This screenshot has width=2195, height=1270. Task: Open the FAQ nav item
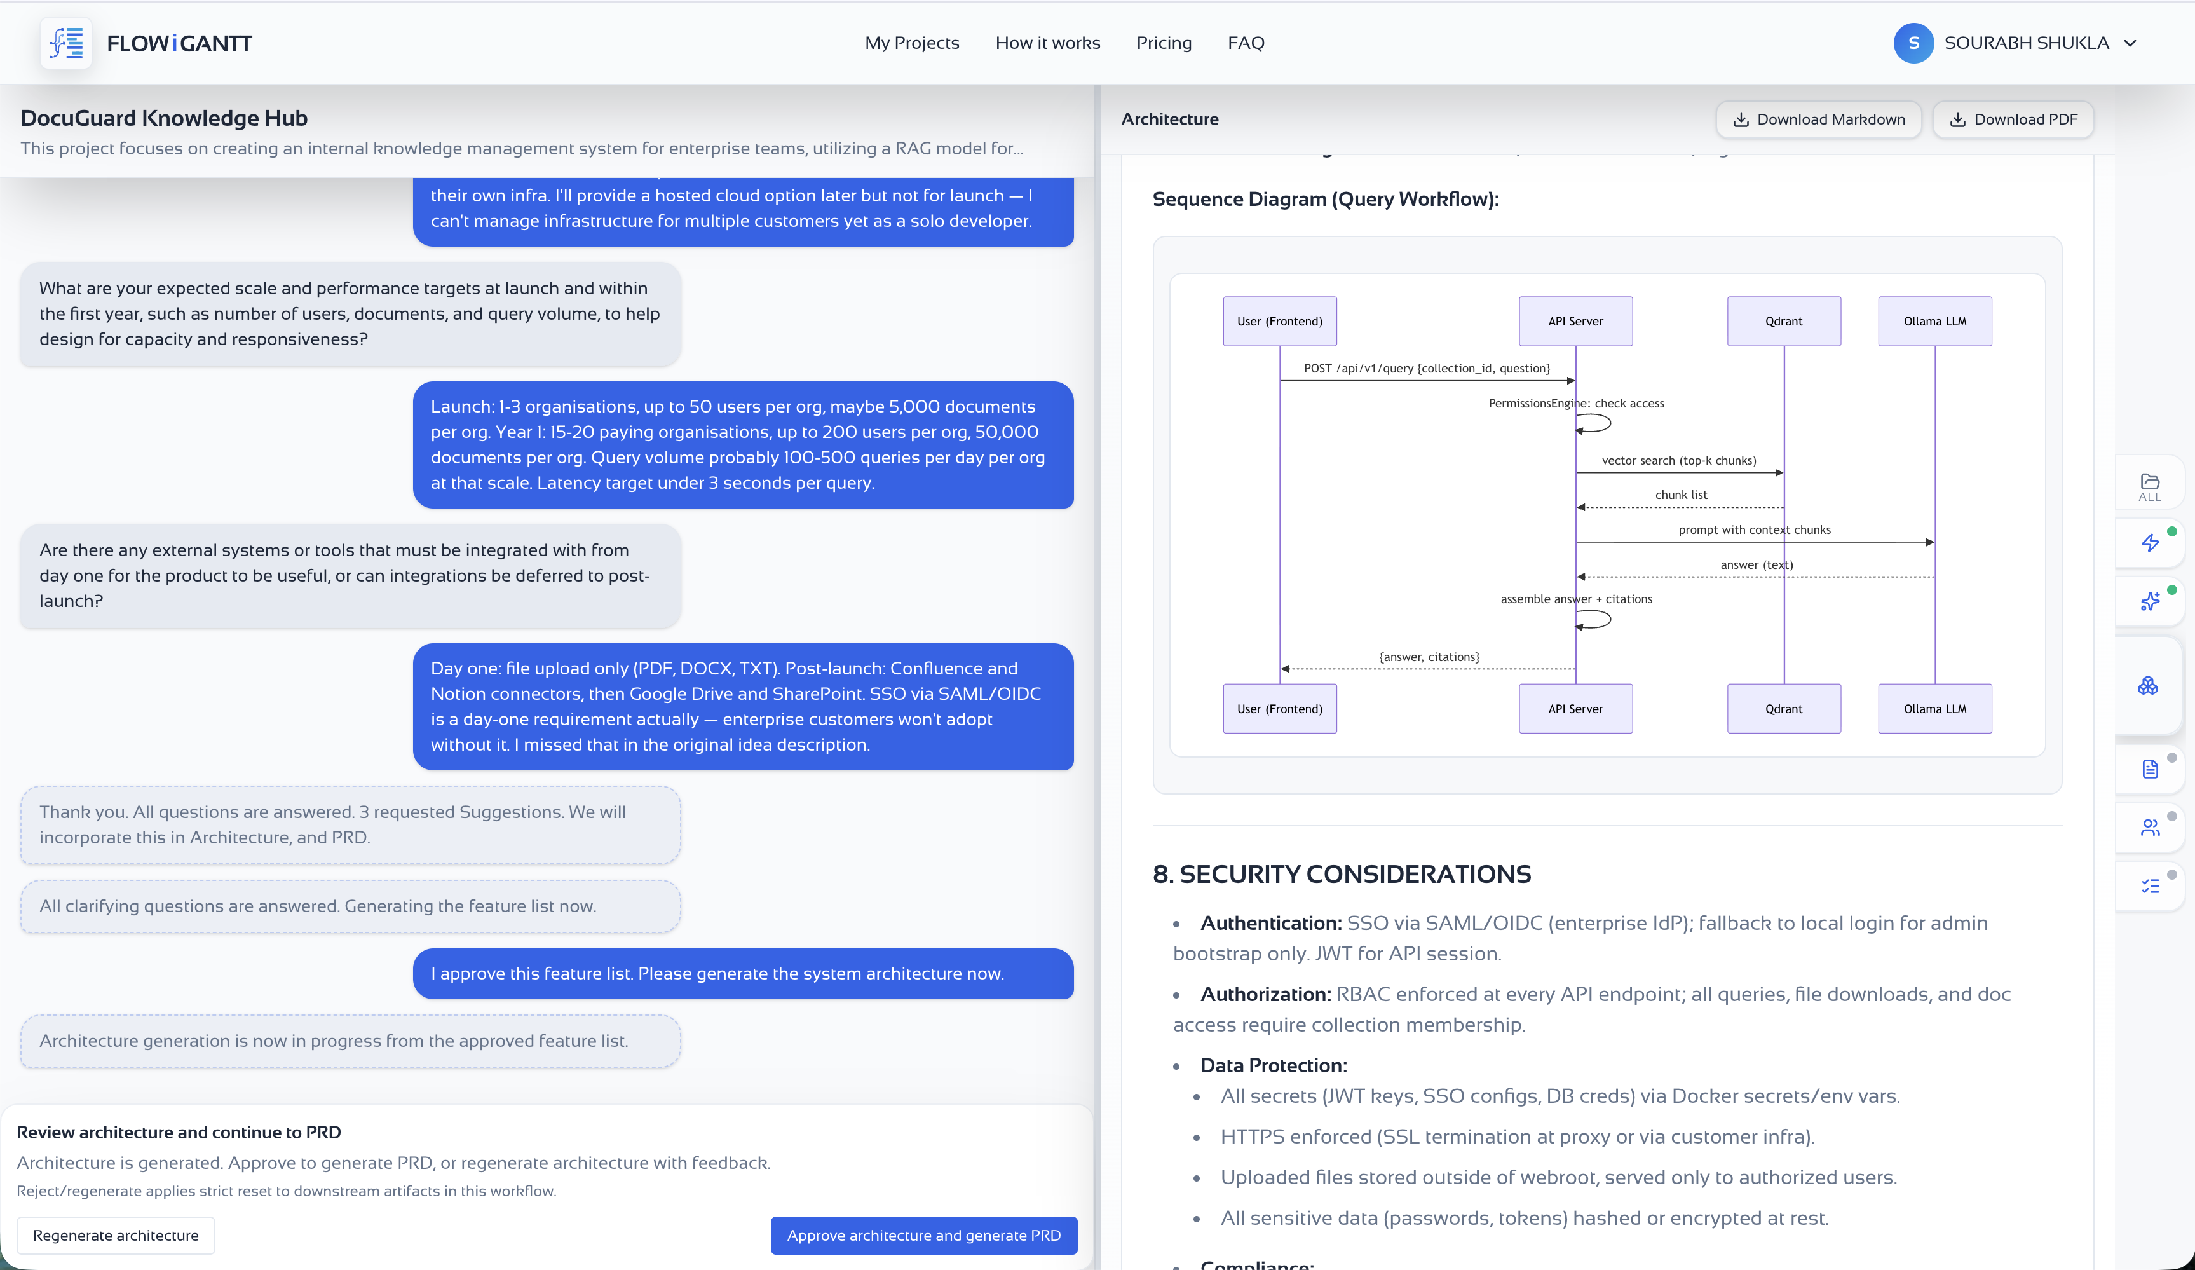tap(1246, 43)
